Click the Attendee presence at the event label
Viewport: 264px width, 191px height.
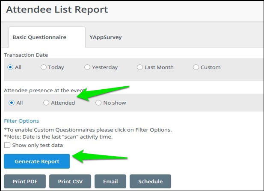[44, 91]
